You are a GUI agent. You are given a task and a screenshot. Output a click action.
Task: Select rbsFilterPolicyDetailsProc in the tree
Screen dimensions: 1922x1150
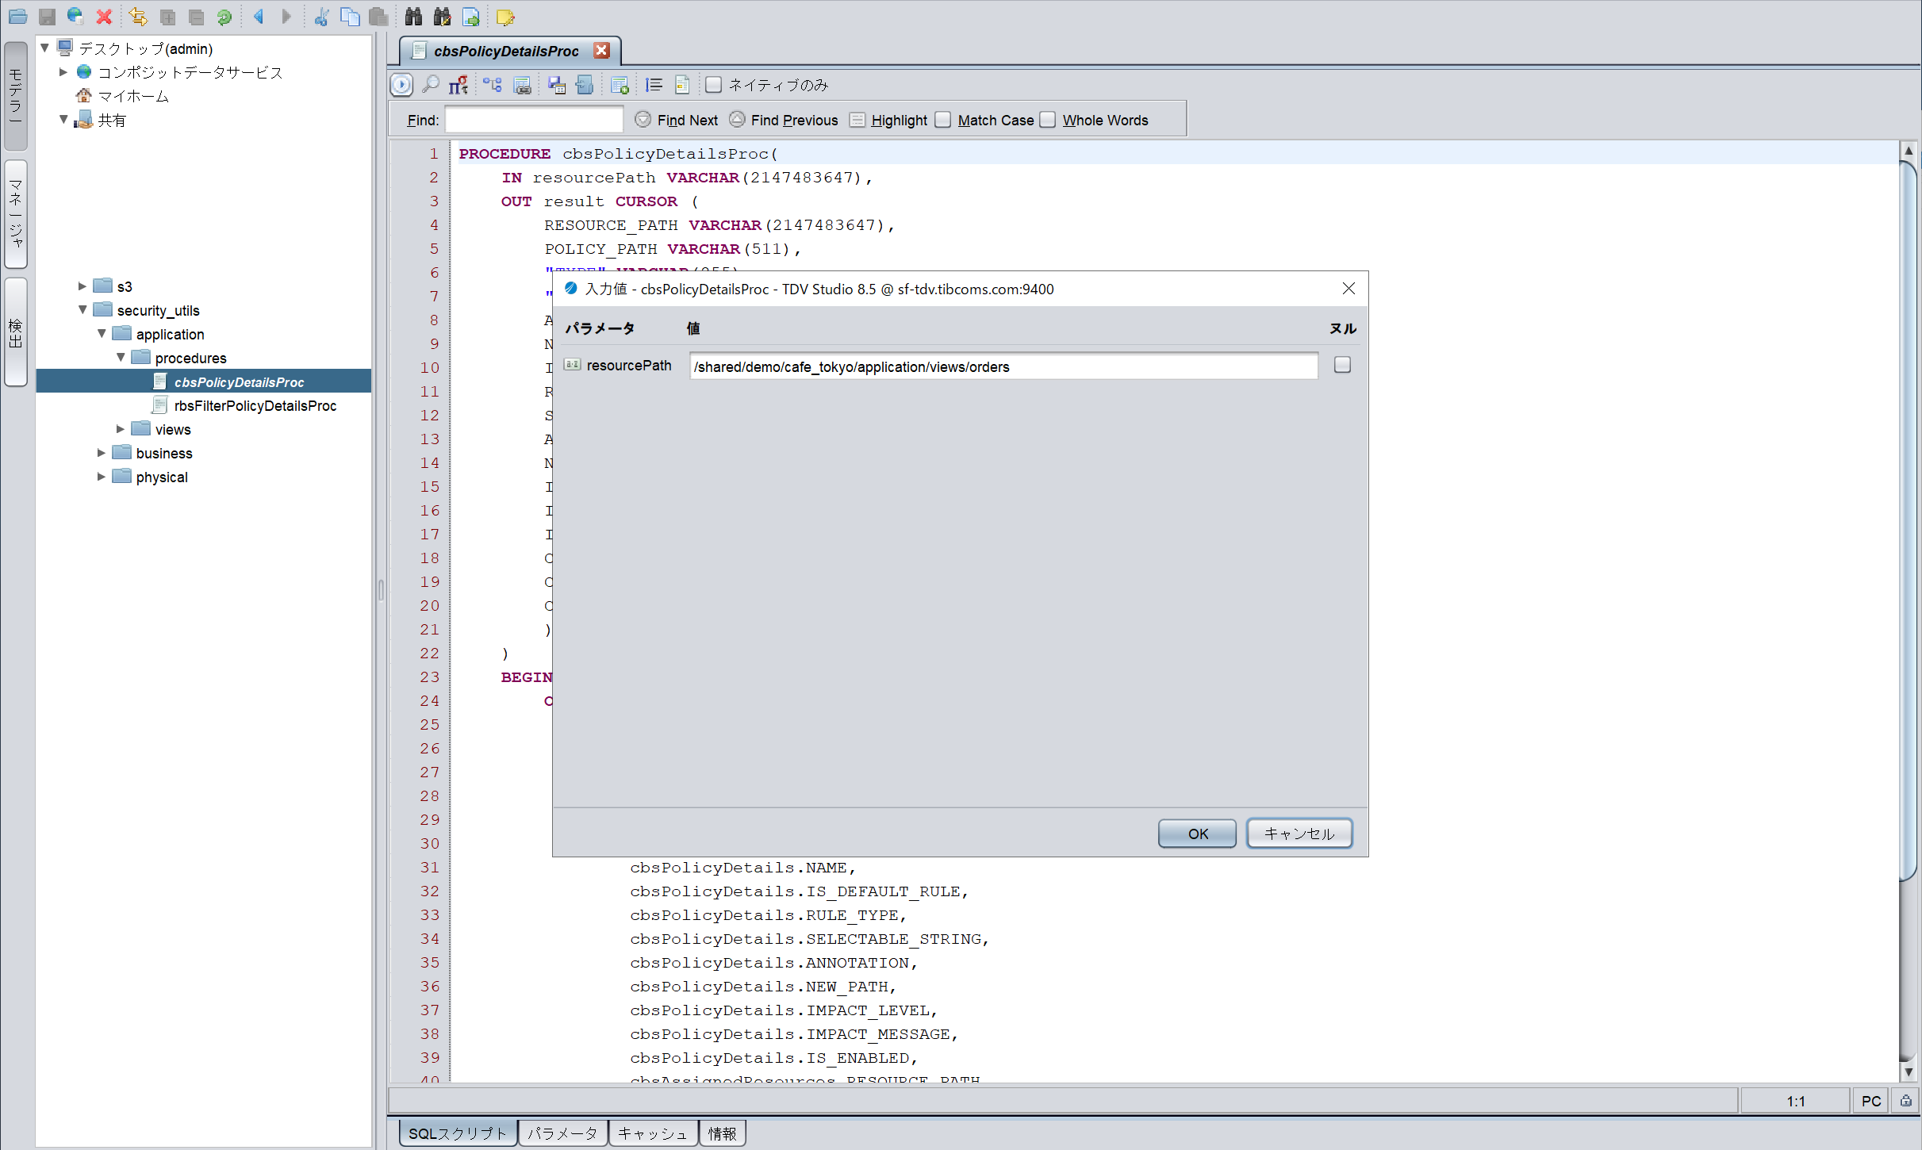[255, 406]
